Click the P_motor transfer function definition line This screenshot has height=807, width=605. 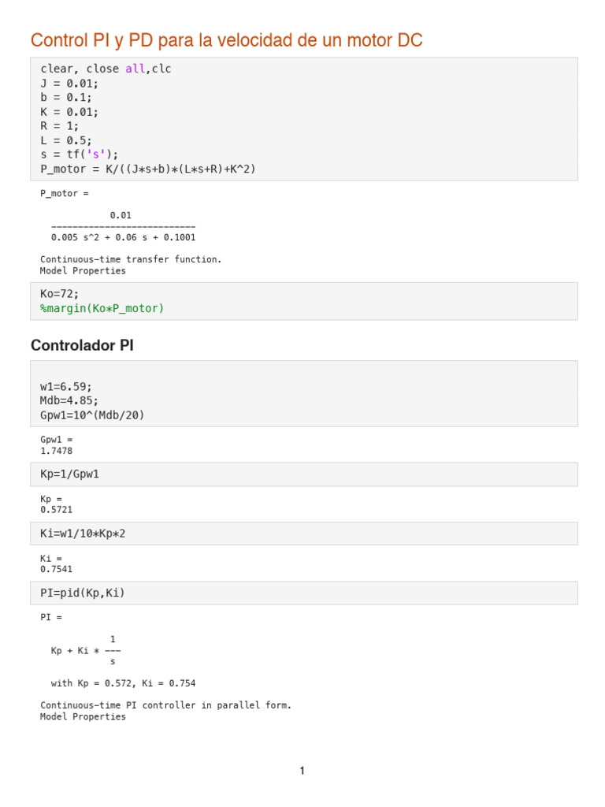click(148, 169)
